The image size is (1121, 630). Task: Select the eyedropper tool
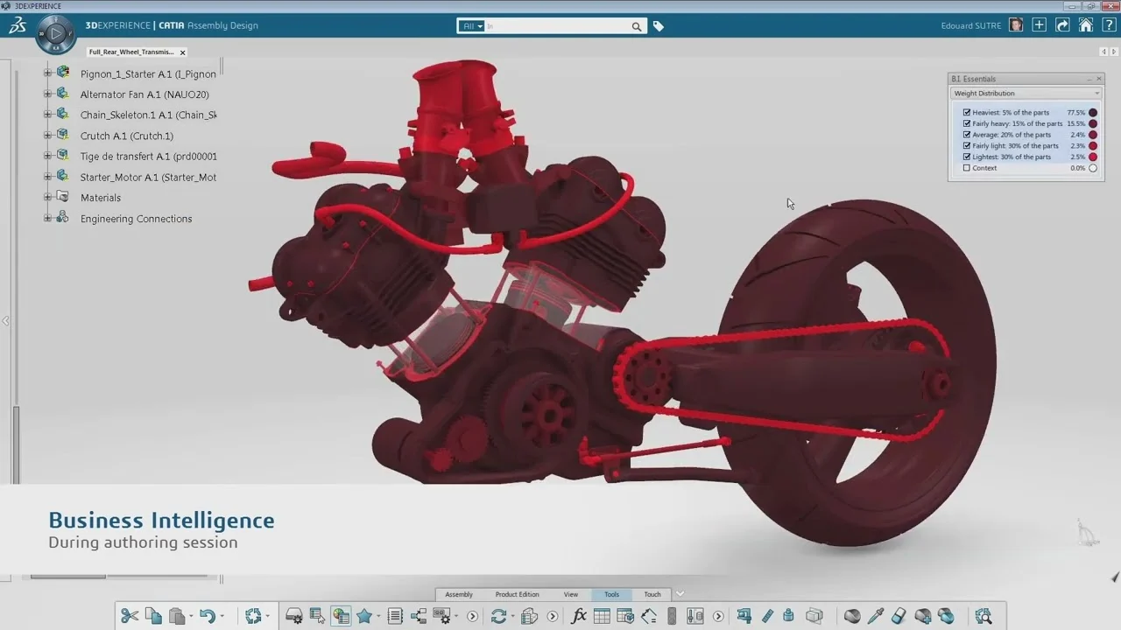pyautogui.click(x=875, y=616)
